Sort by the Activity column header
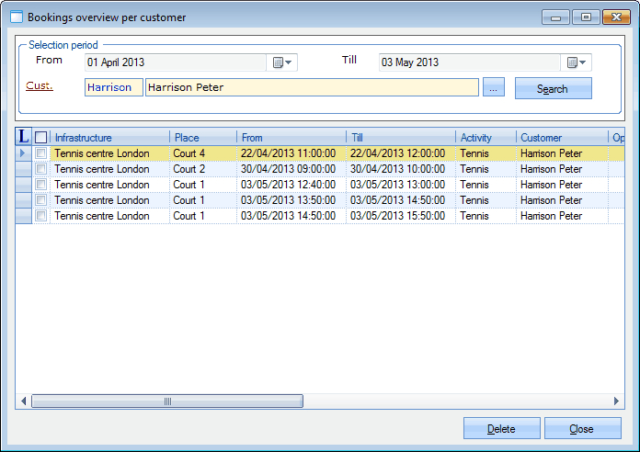Image resolution: width=640 pixels, height=452 pixels. [486, 138]
